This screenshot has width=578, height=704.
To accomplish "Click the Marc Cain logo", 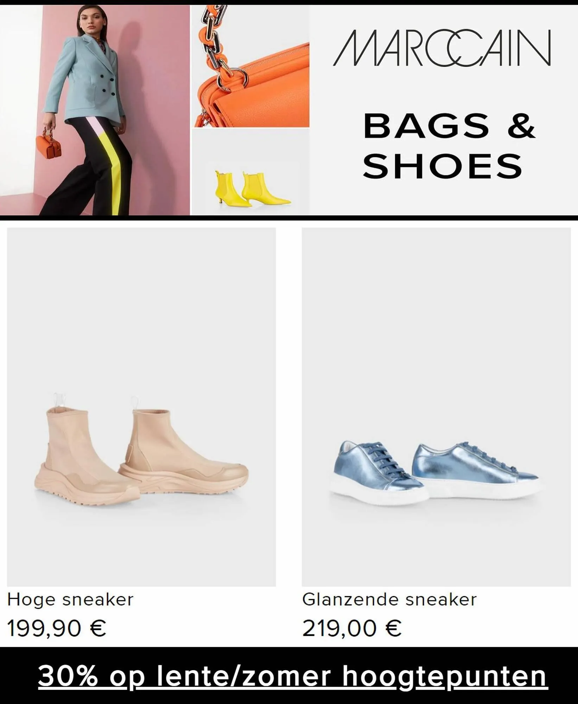I will (442, 48).
